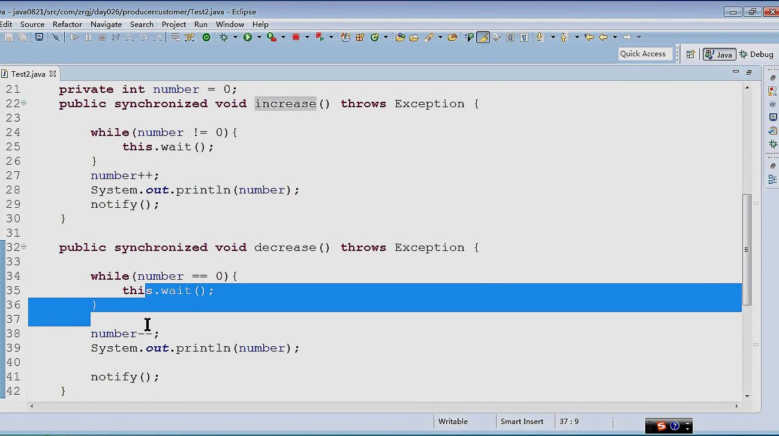
Task: Toggle Show Whitespace Characters pilcrow icon
Action: point(524,37)
